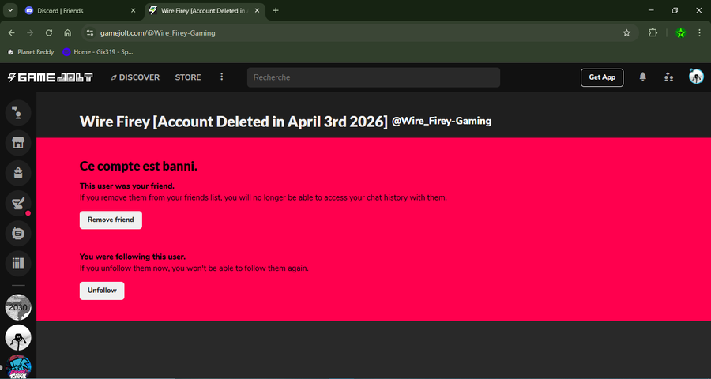
Task: Open the notifications bell
Action: pyautogui.click(x=642, y=77)
